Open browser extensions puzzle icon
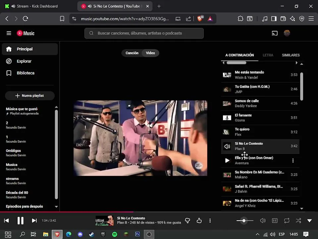Image resolution: width=318 pixels, height=239 pixels. point(240,19)
